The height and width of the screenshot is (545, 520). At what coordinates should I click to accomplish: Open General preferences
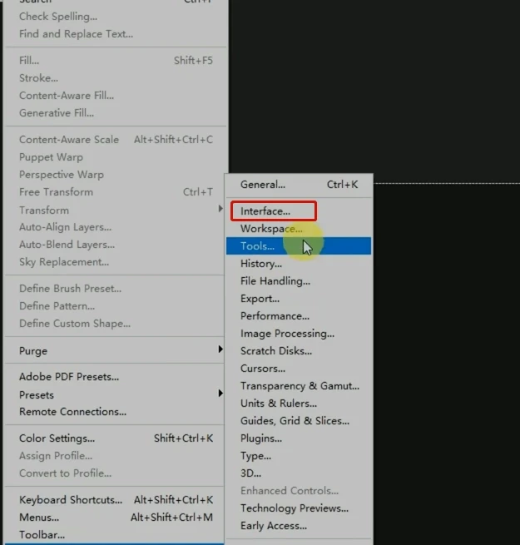pyautogui.click(x=263, y=185)
